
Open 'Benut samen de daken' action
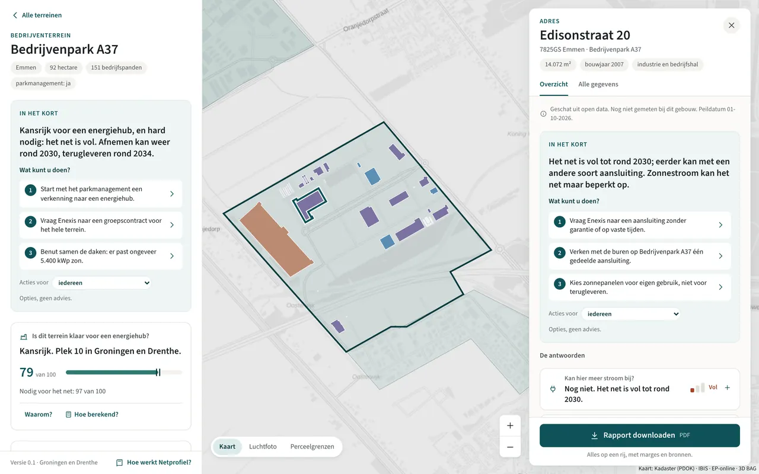coord(101,256)
